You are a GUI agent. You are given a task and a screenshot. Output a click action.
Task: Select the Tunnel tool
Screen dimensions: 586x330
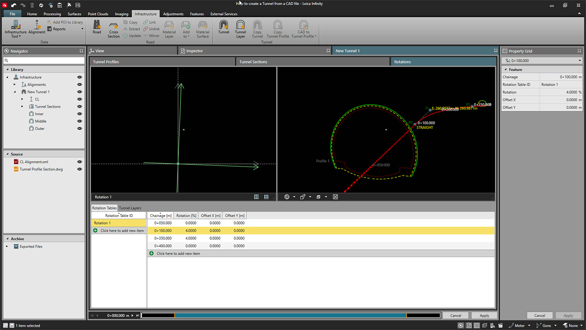click(x=223, y=28)
